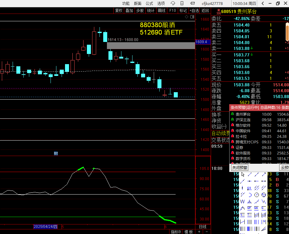Switch to the 模板 tab
The width and height of the screenshot is (289, 234).
pyautogui.click(x=189, y=232)
